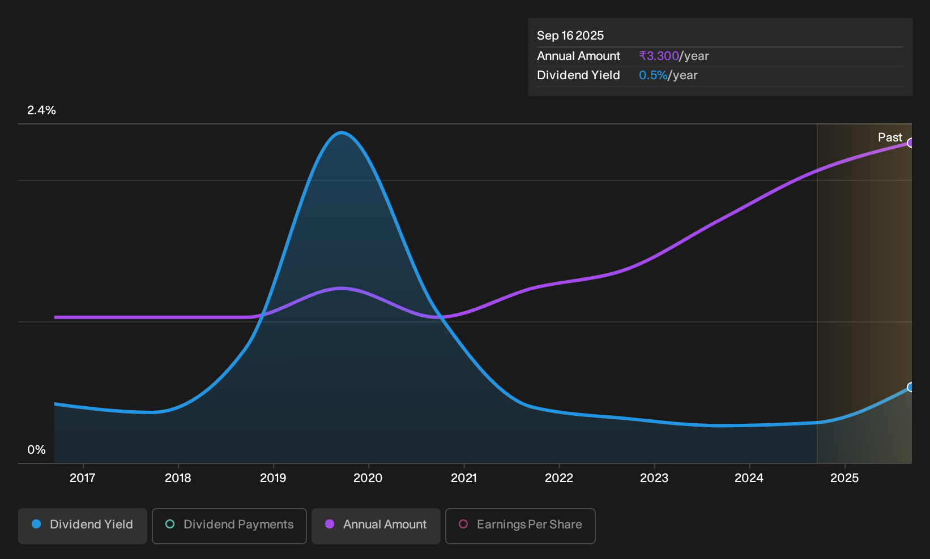Select the blue Dividend Yield endpoint marker

[911, 387]
